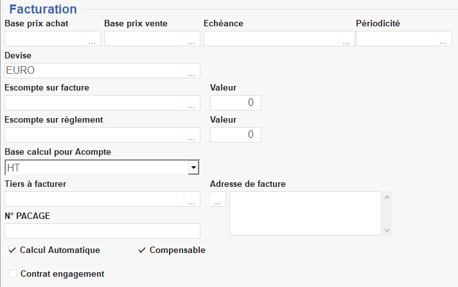The height and width of the screenshot is (287, 458).
Task: Open Escompte sur facture ellipsis lookup
Action: [192, 103]
